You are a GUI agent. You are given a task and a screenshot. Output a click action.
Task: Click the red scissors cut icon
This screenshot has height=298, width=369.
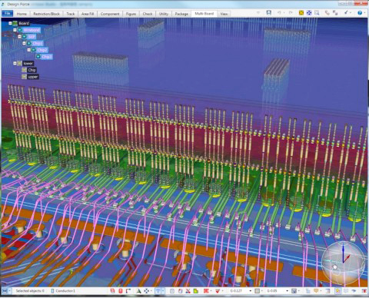point(188,291)
